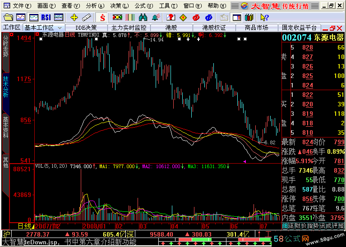The width and height of the screenshot is (346, 247).
Task: Select the 财 finance tab in info panel
Action: [x=297, y=226]
